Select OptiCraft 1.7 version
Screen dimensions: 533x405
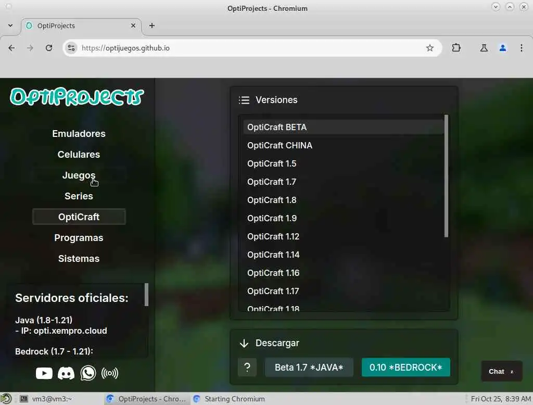pyautogui.click(x=344, y=182)
